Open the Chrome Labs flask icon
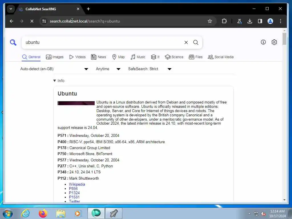 pyautogui.click(x=240, y=21)
